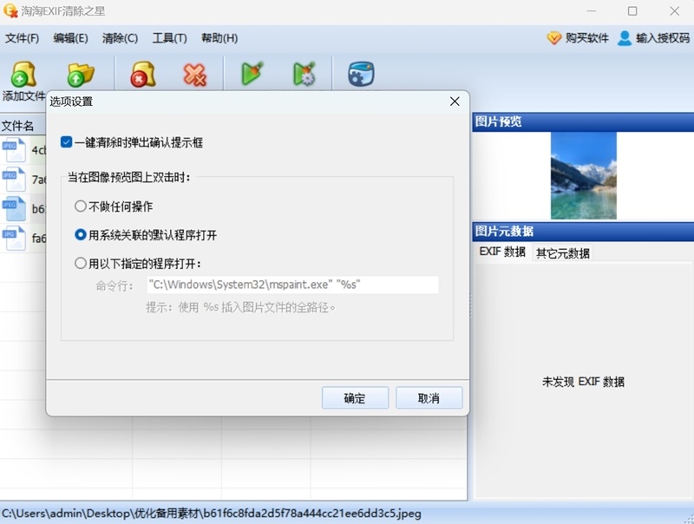This screenshot has width=694, height=524.
Task: Click the command line input field
Action: click(292, 285)
